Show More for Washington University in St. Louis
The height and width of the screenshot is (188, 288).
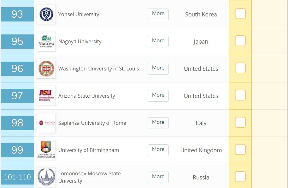click(x=158, y=69)
